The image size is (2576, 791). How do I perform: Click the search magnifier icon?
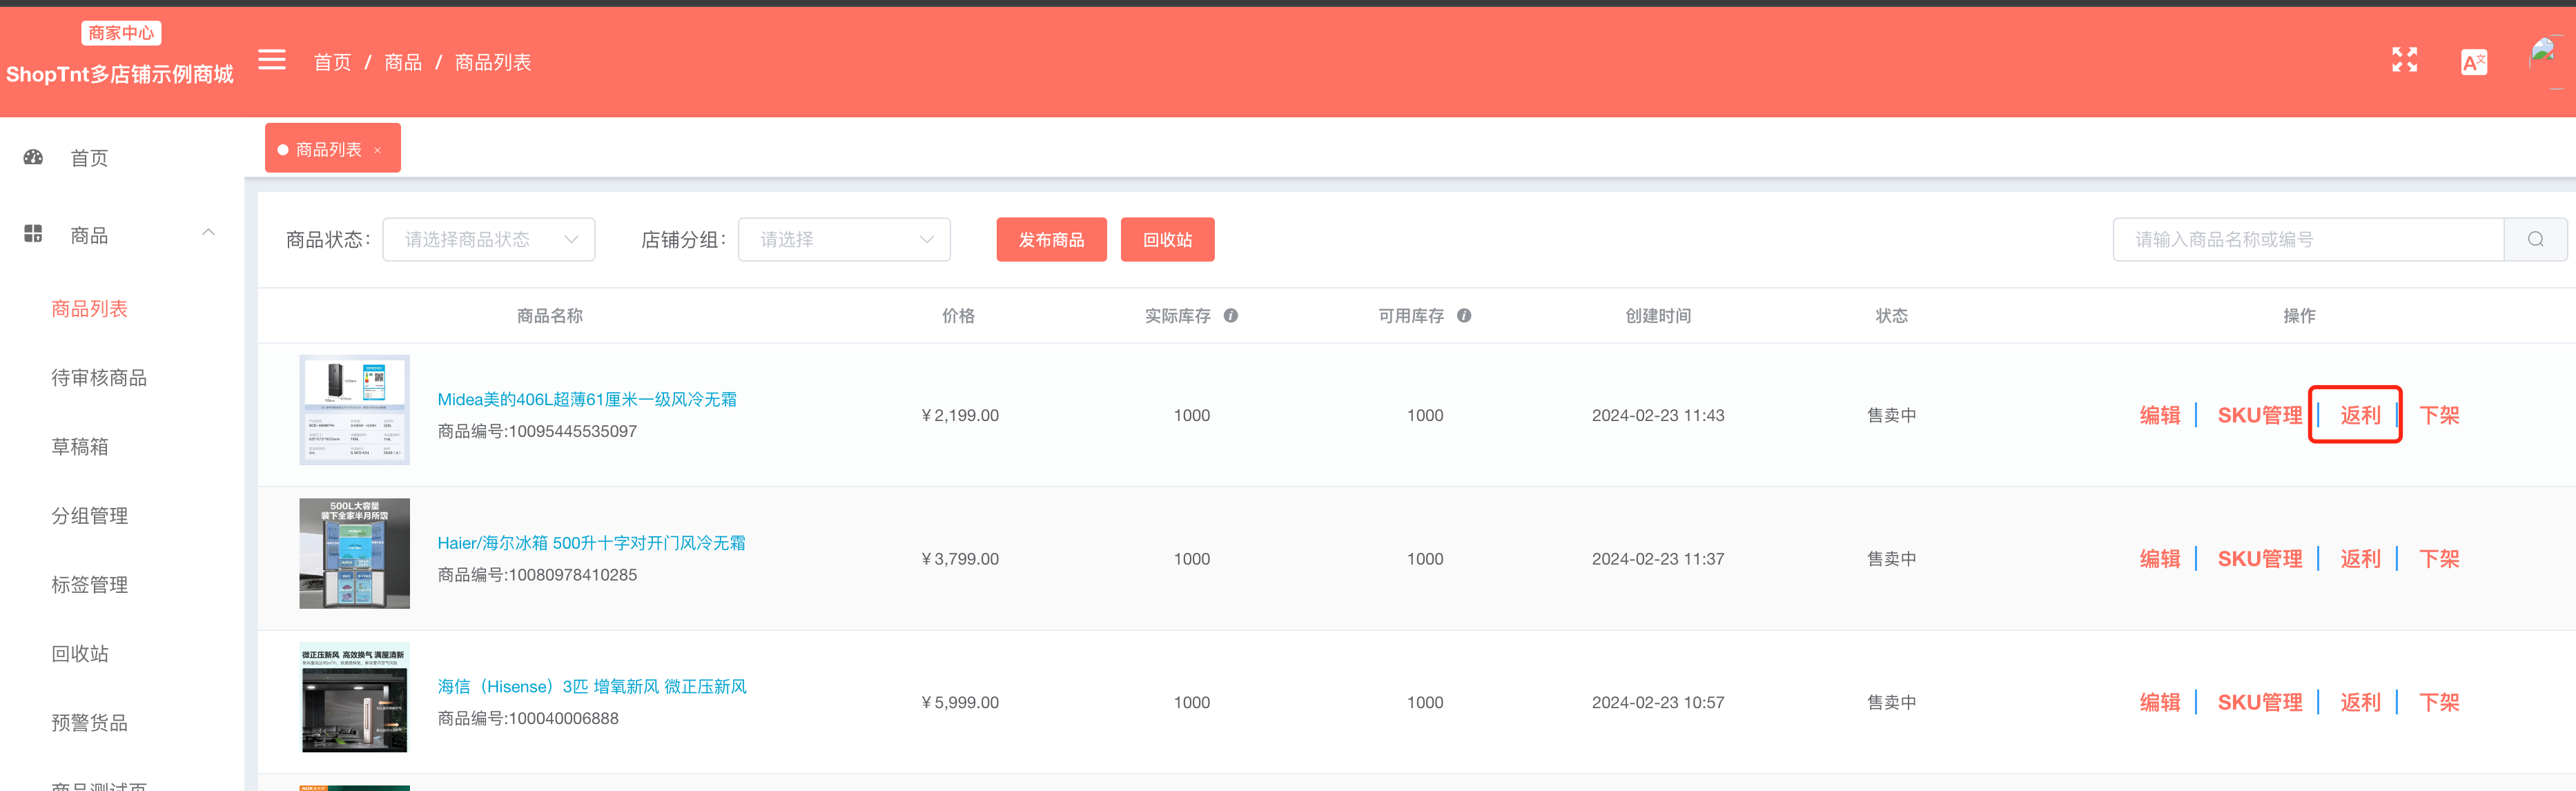[2535, 239]
